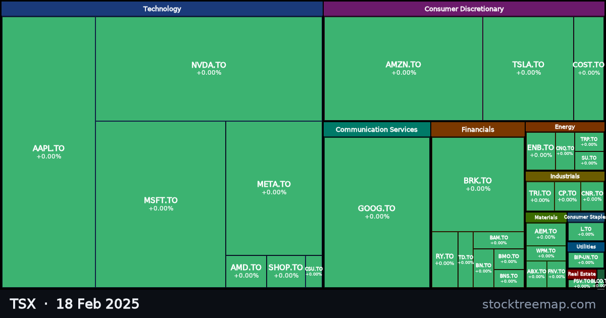Open the Financials sector header
This screenshot has width=606, height=318.
pyautogui.click(x=478, y=129)
